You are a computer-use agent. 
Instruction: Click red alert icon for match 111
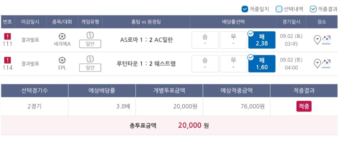8,36
